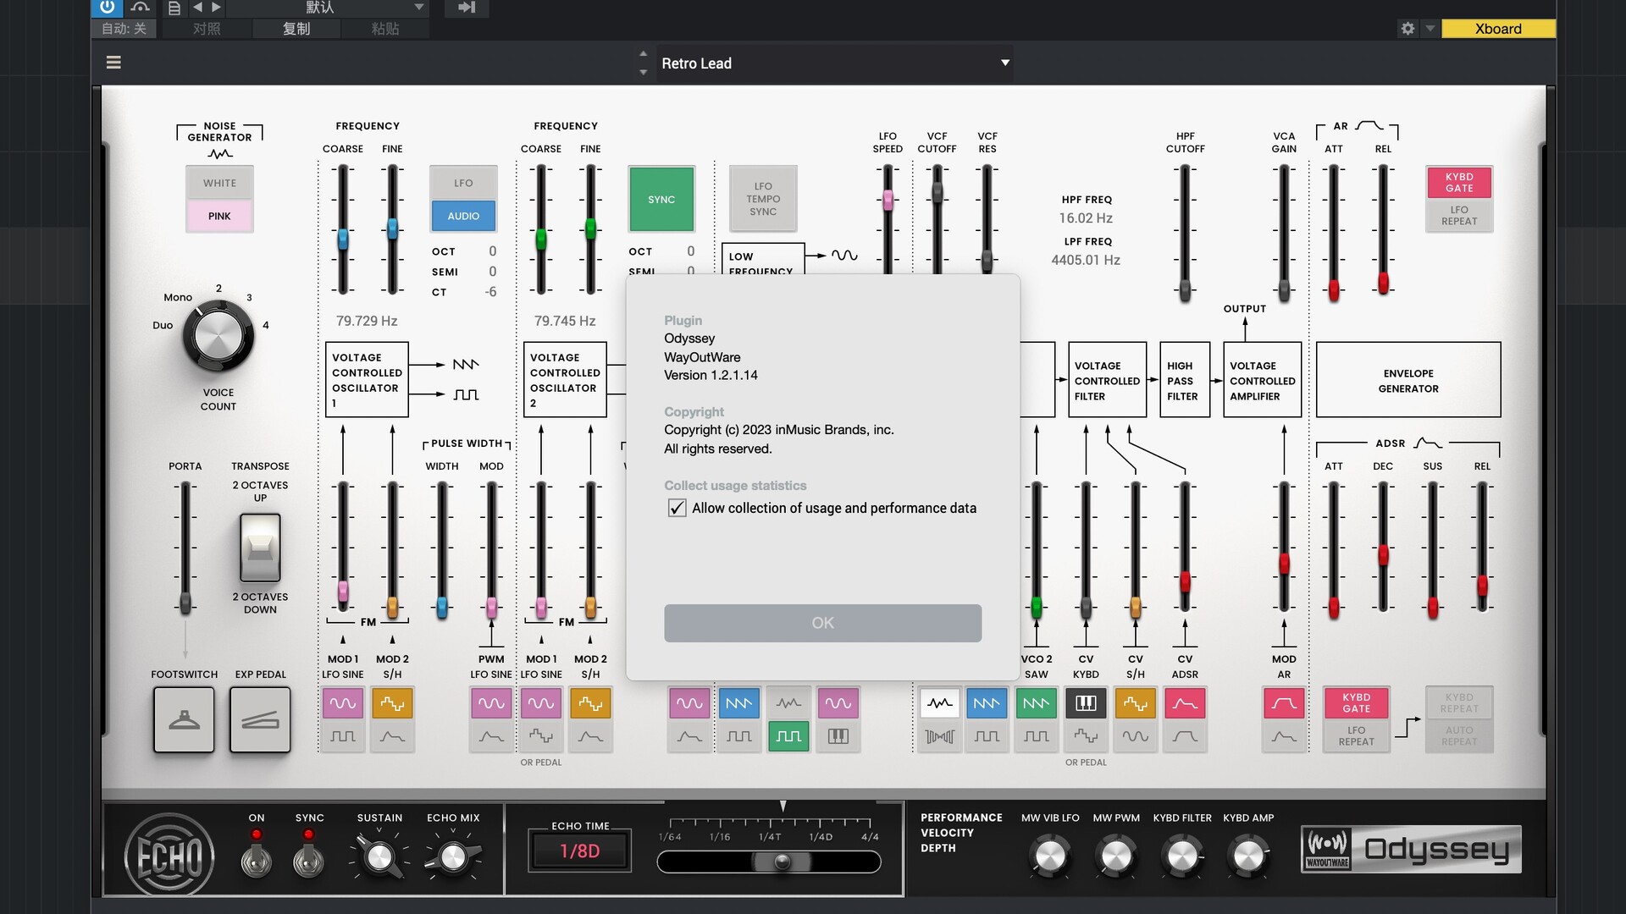Click the orange S/H icon under VCO 1 MOD 2
Viewport: 1626px width, 914px height.
pyautogui.click(x=392, y=703)
